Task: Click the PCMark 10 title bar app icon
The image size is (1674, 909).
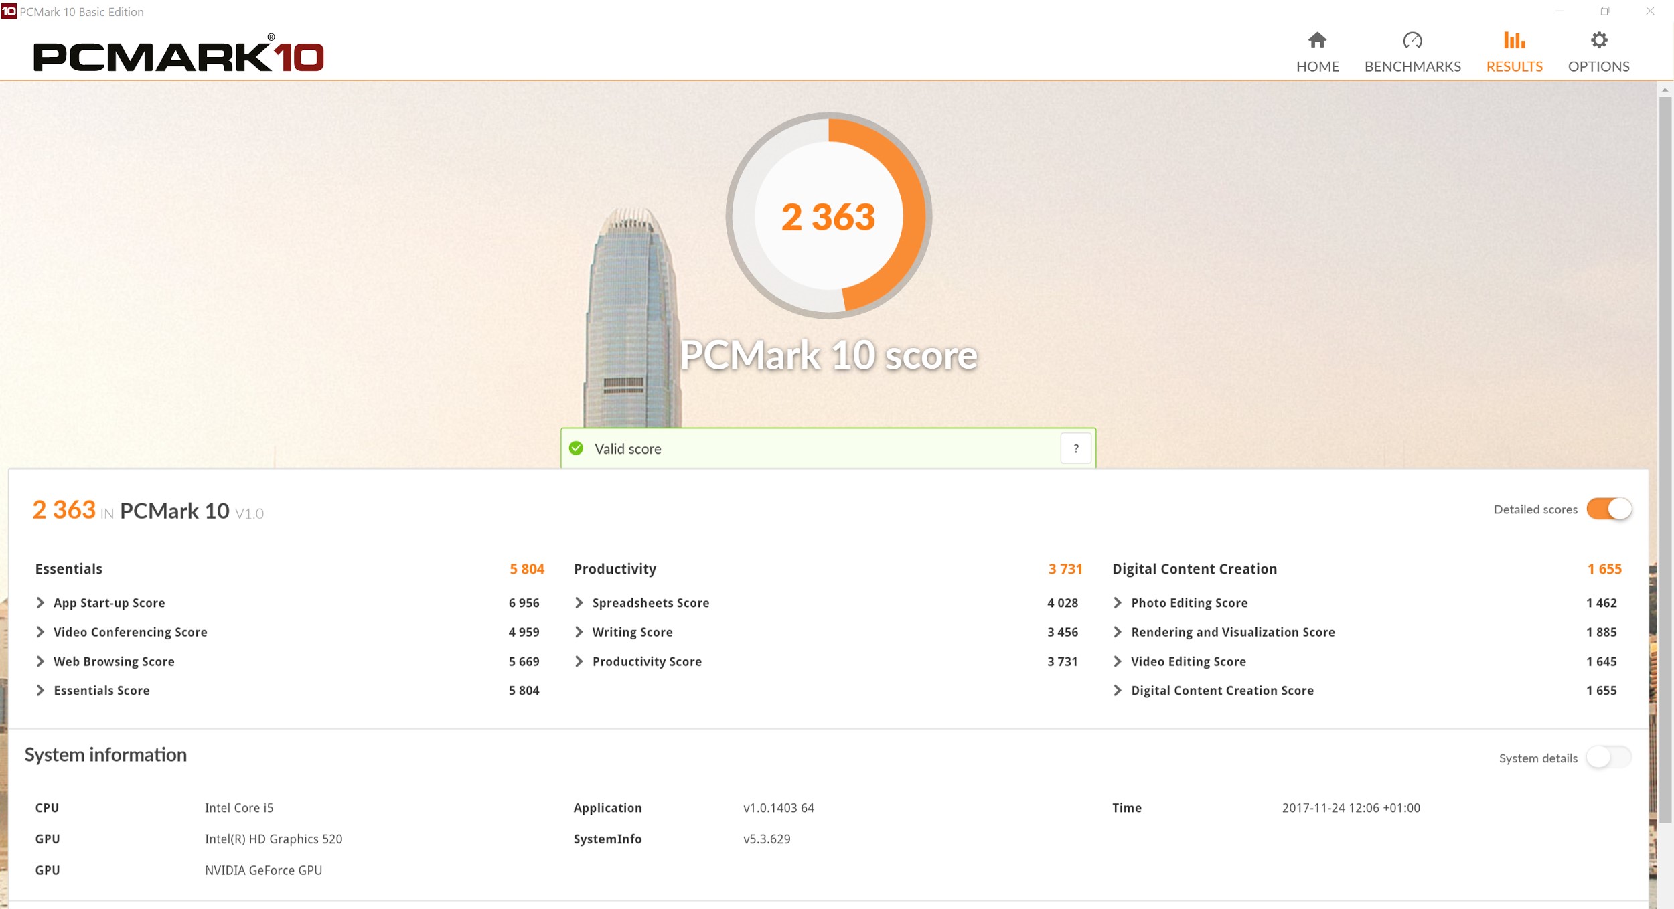Action: [x=9, y=11]
